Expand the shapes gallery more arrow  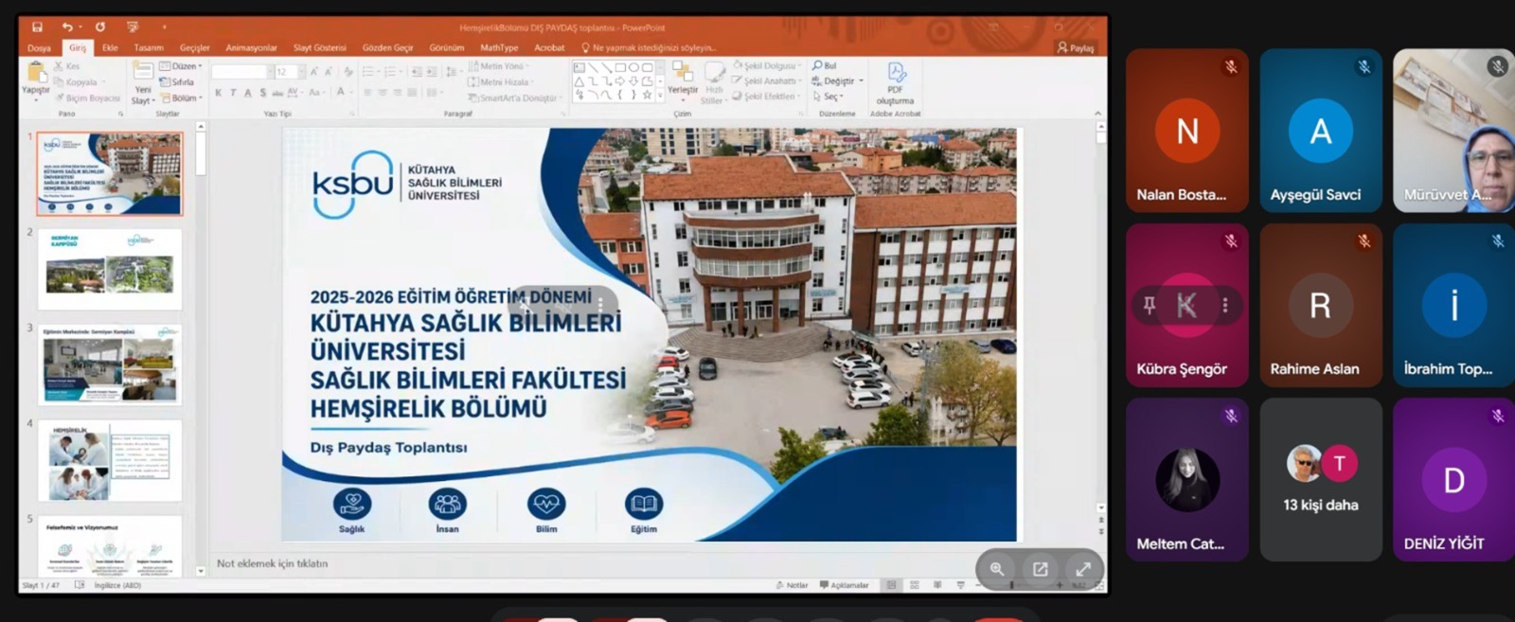click(x=658, y=95)
